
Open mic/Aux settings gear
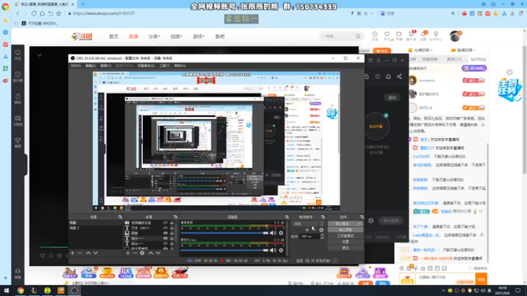tap(281, 250)
